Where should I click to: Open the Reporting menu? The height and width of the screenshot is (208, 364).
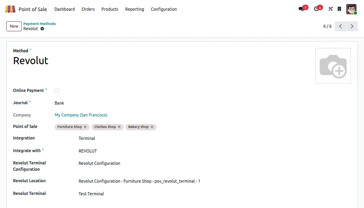click(135, 9)
